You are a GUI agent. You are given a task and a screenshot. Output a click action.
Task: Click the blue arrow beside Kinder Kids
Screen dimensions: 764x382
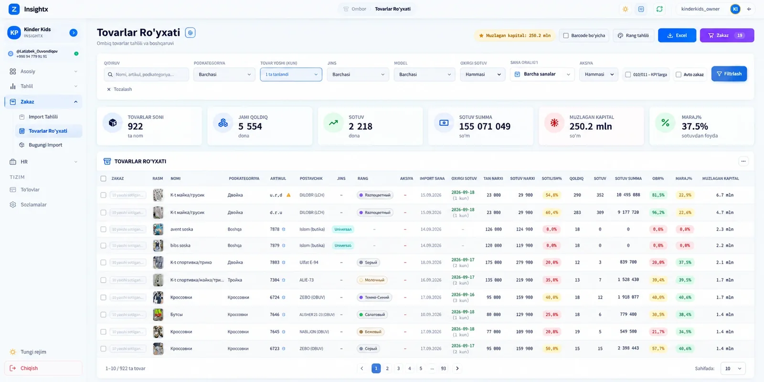click(74, 32)
